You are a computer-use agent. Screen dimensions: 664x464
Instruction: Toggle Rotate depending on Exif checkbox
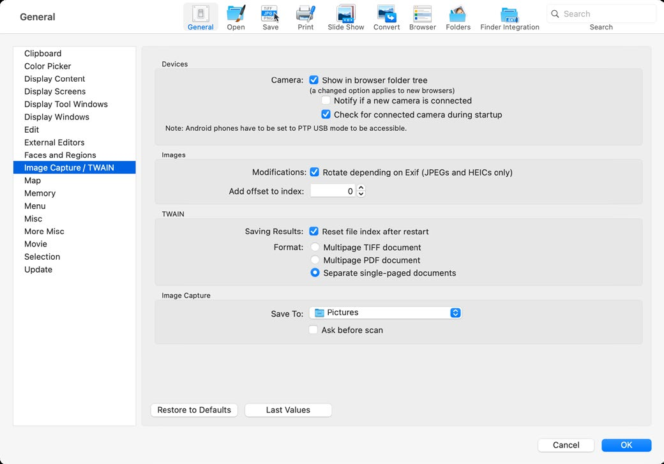coord(314,172)
